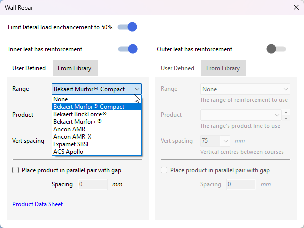The width and height of the screenshot is (304, 228).
Task: Open the Product Data Sheet link
Action: click(37, 204)
